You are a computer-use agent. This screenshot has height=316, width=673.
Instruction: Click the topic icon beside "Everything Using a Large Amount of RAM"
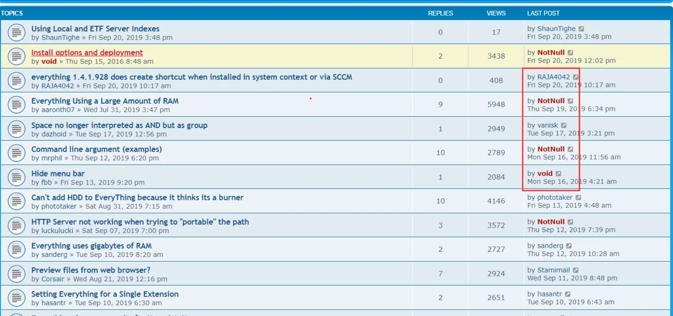click(17, 105)
